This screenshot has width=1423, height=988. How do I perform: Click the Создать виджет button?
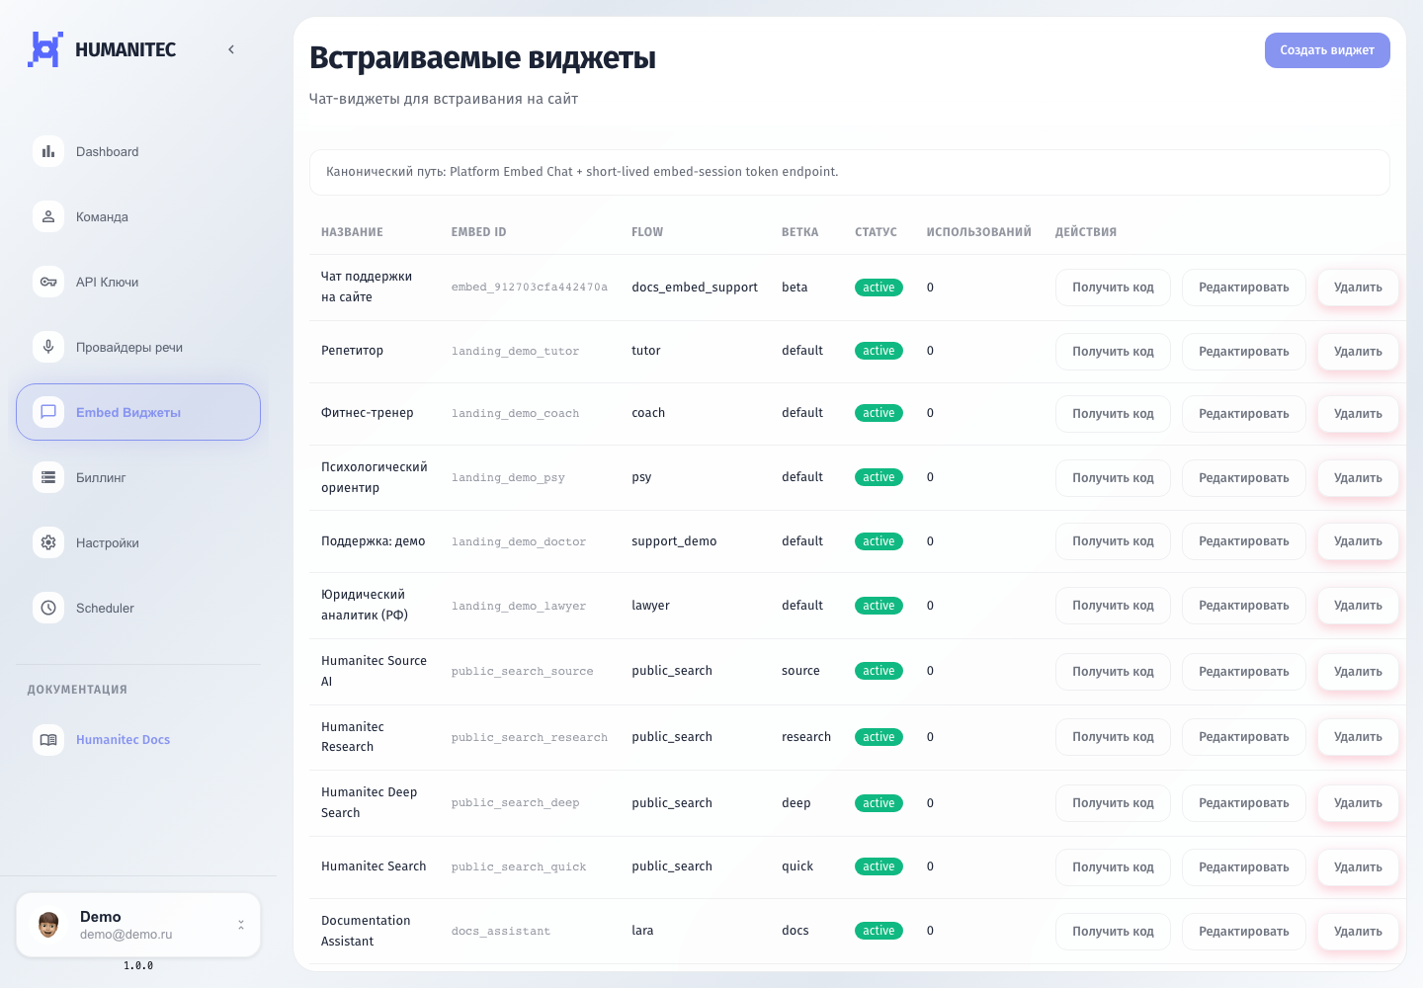pyautogui.click(x=1327, y=50)
